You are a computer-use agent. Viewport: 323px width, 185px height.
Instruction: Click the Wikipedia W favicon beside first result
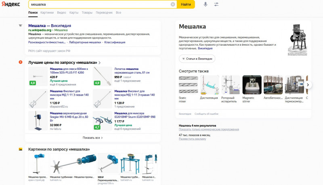coord(21,25)
